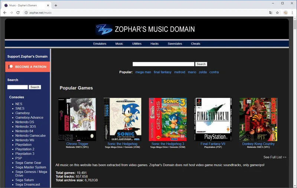Screen dimensions: 297x188
Task: Select Nintendo 3DS console
Action: 26,126
